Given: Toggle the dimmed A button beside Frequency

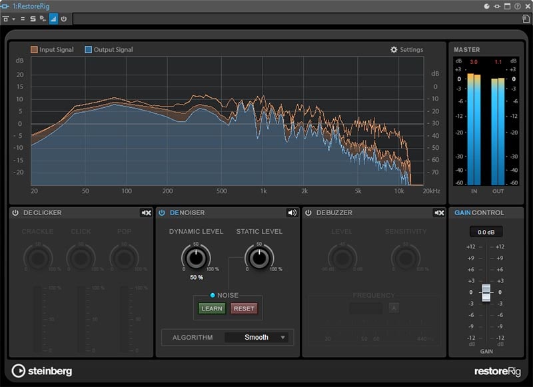Looking at the screenshot, I should tap(394, 308).
